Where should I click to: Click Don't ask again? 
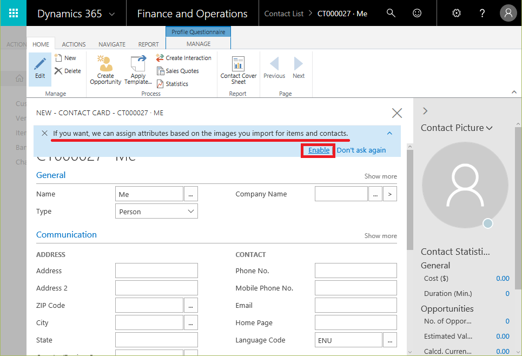click(x=361, y=150)
